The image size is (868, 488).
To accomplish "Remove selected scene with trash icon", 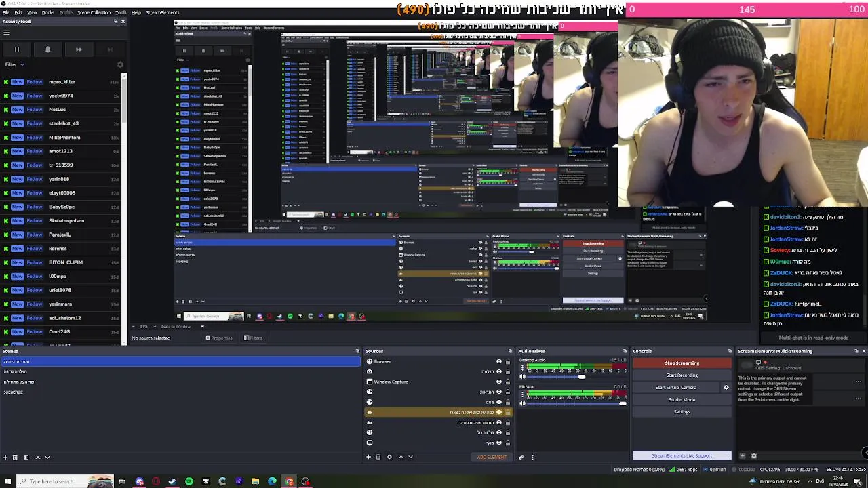I will point(15,457).
